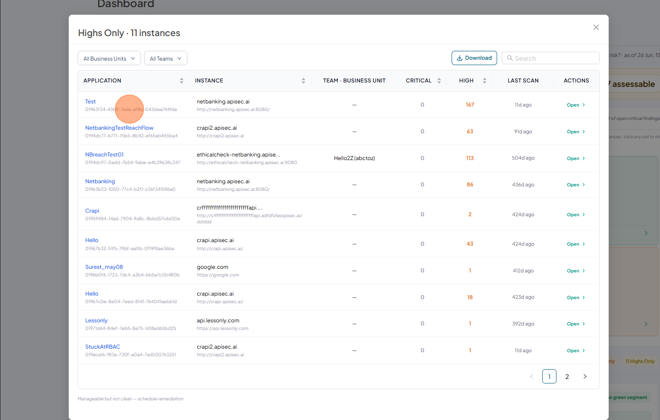Click 436d ago last scan value

coord(523,185)
